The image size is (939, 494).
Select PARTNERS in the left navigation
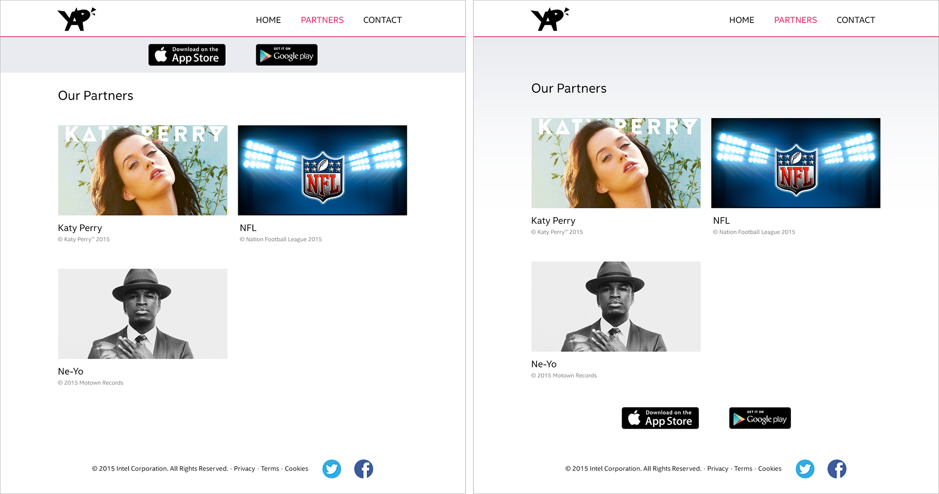tap(322, 20)
